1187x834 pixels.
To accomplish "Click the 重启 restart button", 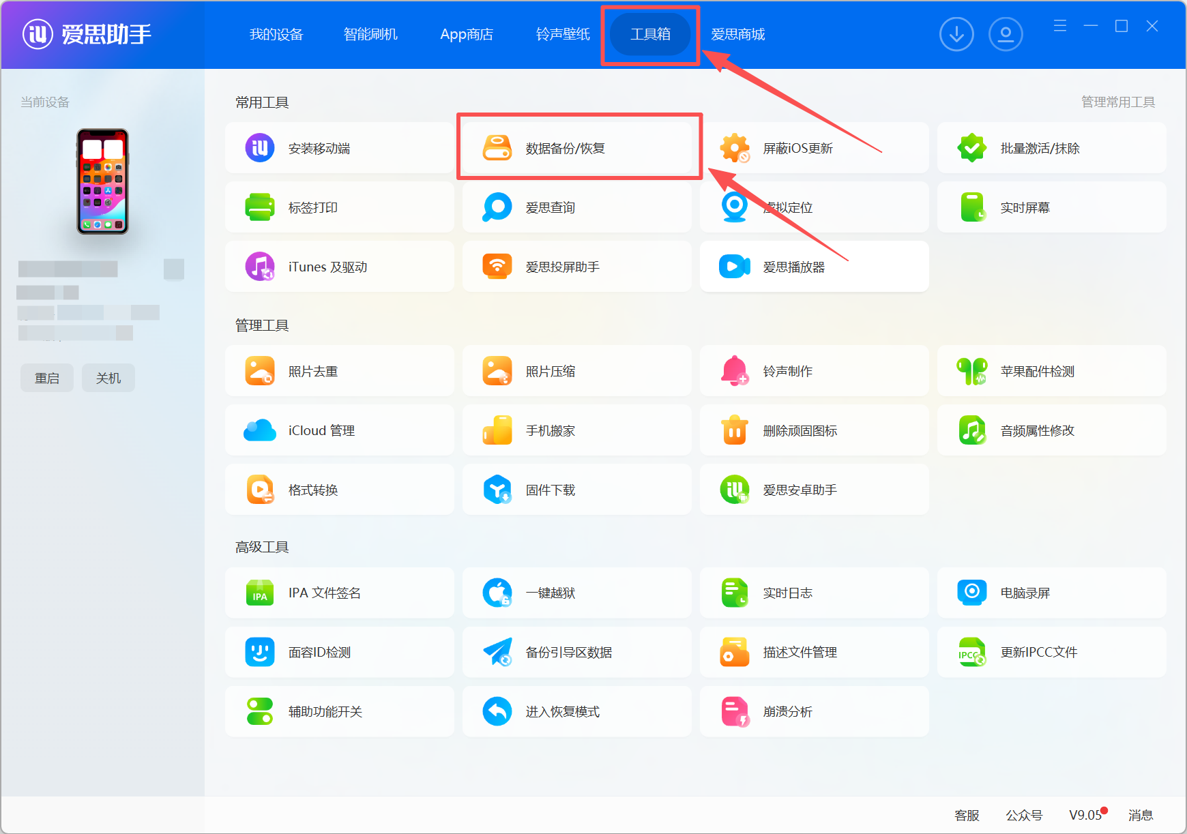I will pos(46,377).
